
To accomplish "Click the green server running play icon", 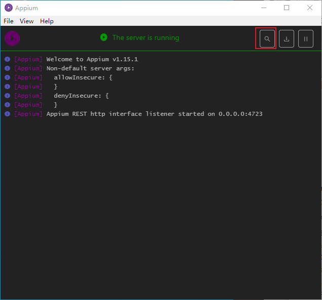I will tap(104, 37).
